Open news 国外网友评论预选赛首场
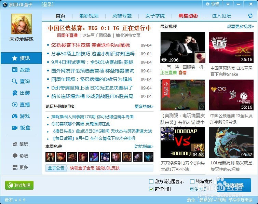This screenshot has width=258, height=204. pos(93,71)
